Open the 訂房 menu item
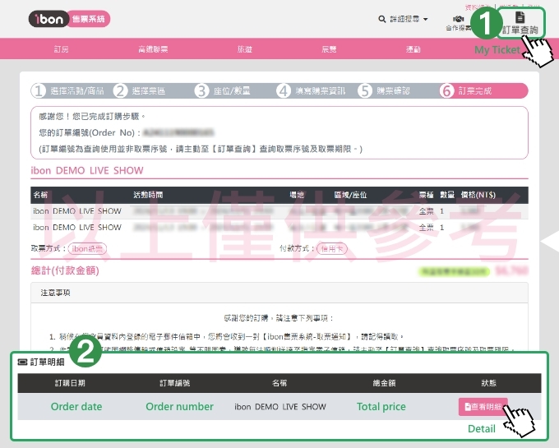 pyautogui.click(x=62, y=49)
